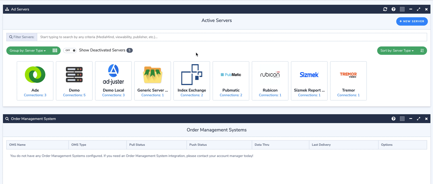Sort by Pull Status column header
The width and height of the screenshot is (433, 184).
click(157, 145)
